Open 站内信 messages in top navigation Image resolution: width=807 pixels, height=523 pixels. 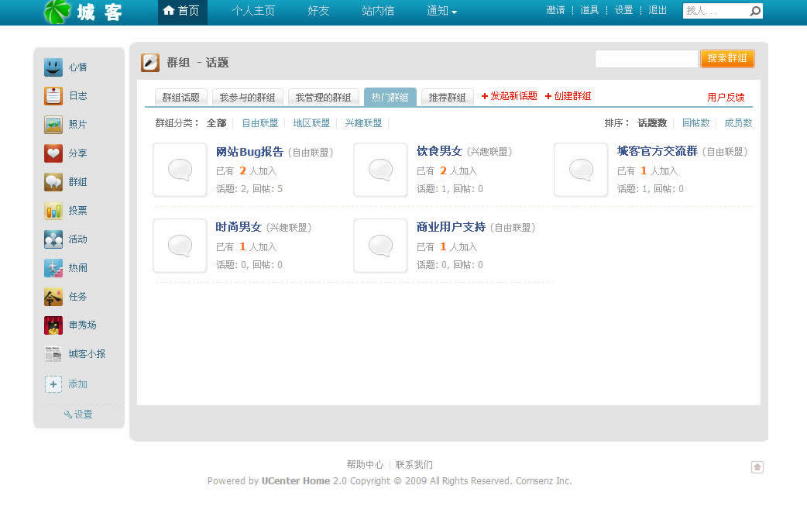click(x=378, y=11)
